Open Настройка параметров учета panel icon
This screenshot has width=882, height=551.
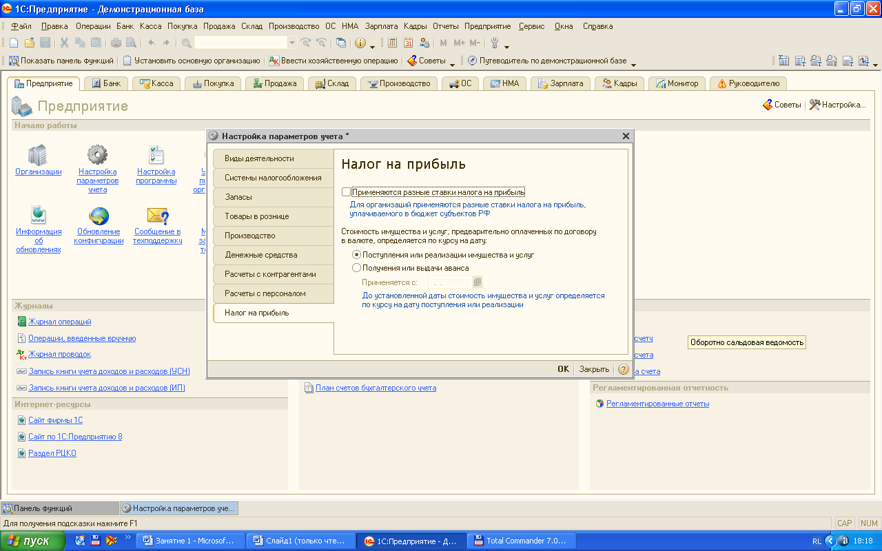click(x=97, y=154)
